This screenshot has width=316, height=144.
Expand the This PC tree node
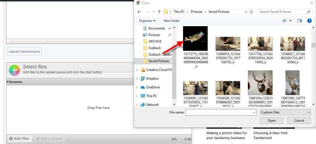click(137, 96)
